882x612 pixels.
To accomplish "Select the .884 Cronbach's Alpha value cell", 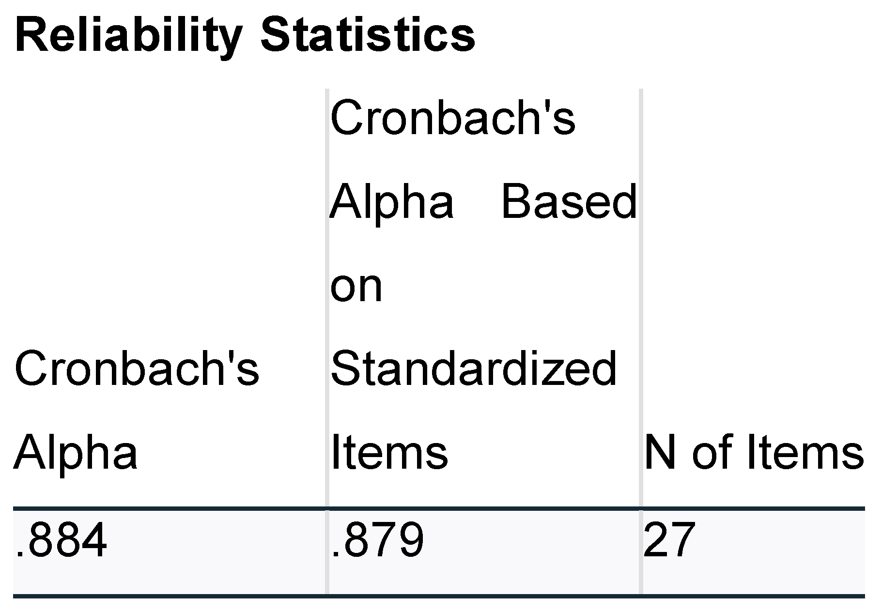I will point(61,539).
